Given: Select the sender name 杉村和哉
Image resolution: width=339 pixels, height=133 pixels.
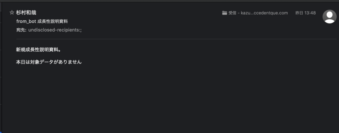Looking at the screenshot, I should pos(26,13).
